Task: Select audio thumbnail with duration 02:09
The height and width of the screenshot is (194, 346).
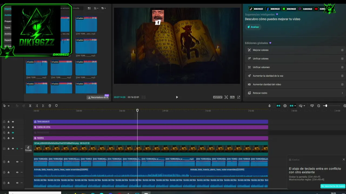Action: 61,68
